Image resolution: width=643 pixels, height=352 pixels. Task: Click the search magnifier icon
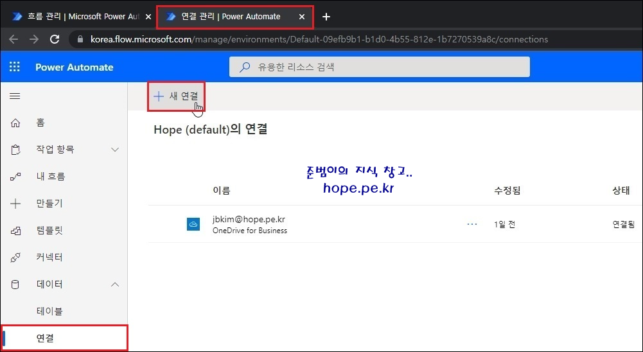pyautogui.click(x=244, y=67)
